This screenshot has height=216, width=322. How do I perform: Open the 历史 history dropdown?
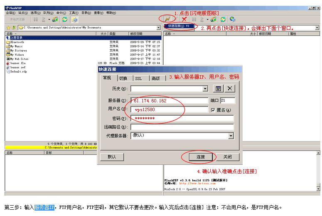pos(205,89)
